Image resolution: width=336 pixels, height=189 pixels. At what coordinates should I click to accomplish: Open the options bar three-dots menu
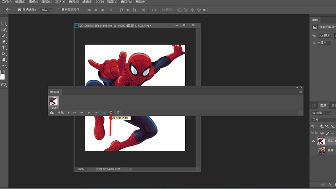(x=154, y=10)
